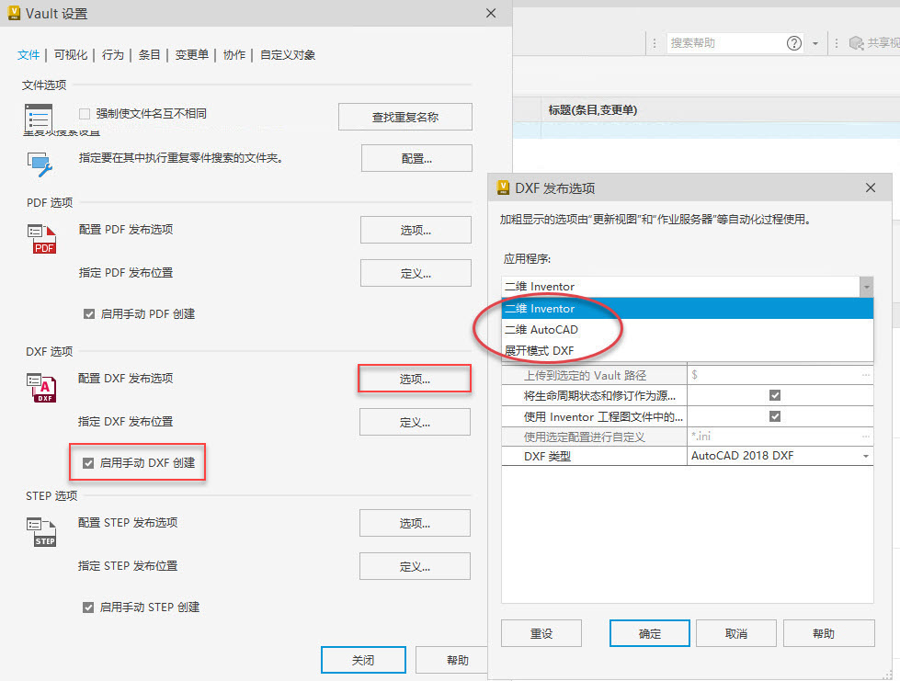Switch to the 行为 tab
Image resolution: width=900 pixels, height=681 pixels.
pyautogui.click(x=112, y=54)
